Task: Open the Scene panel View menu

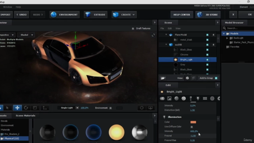Action: [x=178, y=29]
